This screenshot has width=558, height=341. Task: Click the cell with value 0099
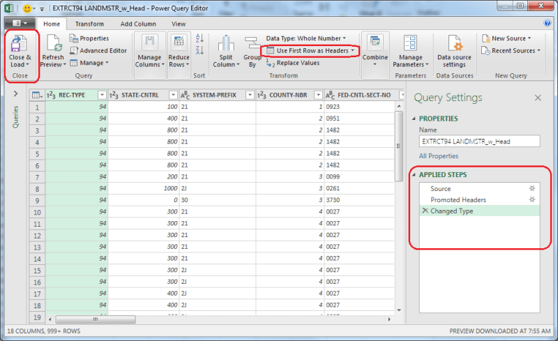(359, 176)
